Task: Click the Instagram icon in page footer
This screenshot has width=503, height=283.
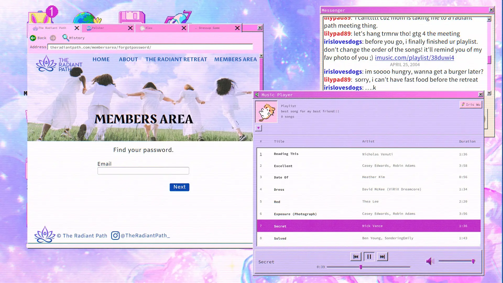Action: pyautogui.click(x=115, y=236)
